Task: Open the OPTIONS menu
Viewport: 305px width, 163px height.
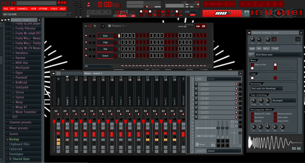Action: tap(43, 9)
